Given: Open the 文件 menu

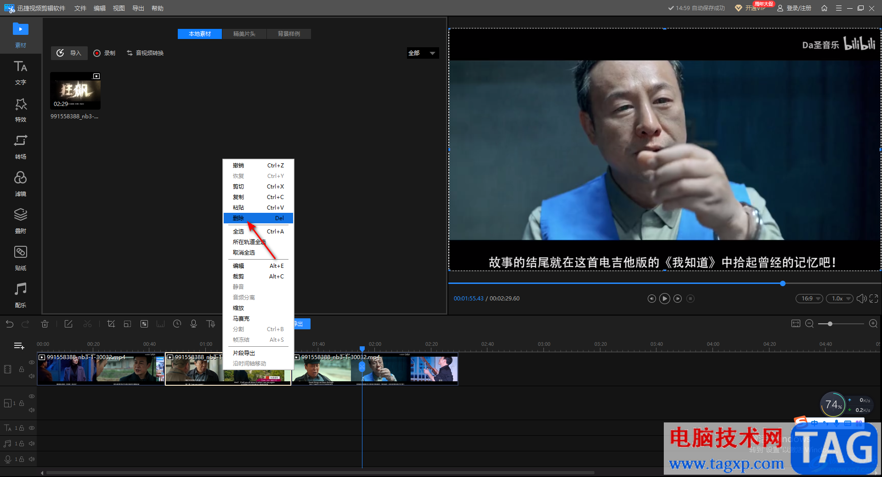Looking at the screenshot, I should point(80,8).
